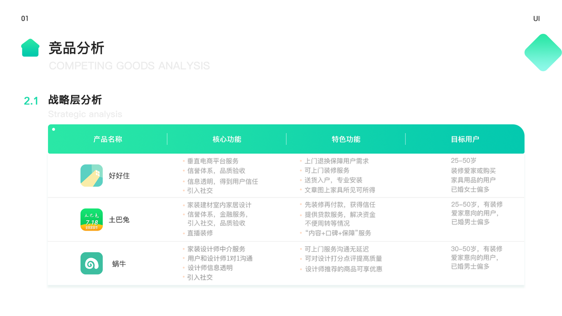Click the text 信誉体系，金融服务，

218,214
